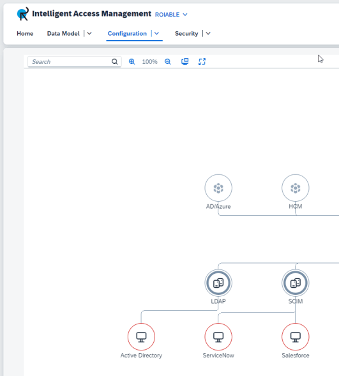
Task: Select the LDAP connector node
Action: (218, 283)
